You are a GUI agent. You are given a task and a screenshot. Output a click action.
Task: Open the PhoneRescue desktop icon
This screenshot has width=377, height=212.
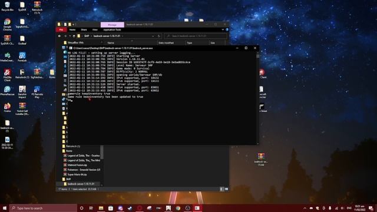pyautogui.click(x=7, y=91)
